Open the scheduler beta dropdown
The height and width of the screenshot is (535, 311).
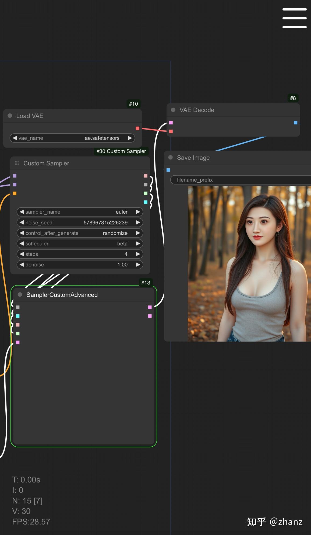(122, 244)
